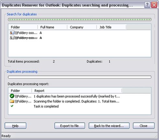This screenshot has height=140, width=159.
Task: Click the small green tick beside Task is completed
Action: tap(12, 106)
